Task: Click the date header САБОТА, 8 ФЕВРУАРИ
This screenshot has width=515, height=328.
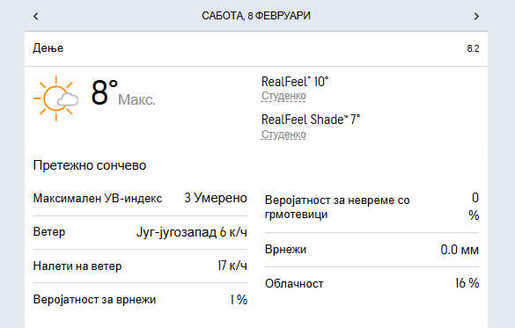Action: 256,16
